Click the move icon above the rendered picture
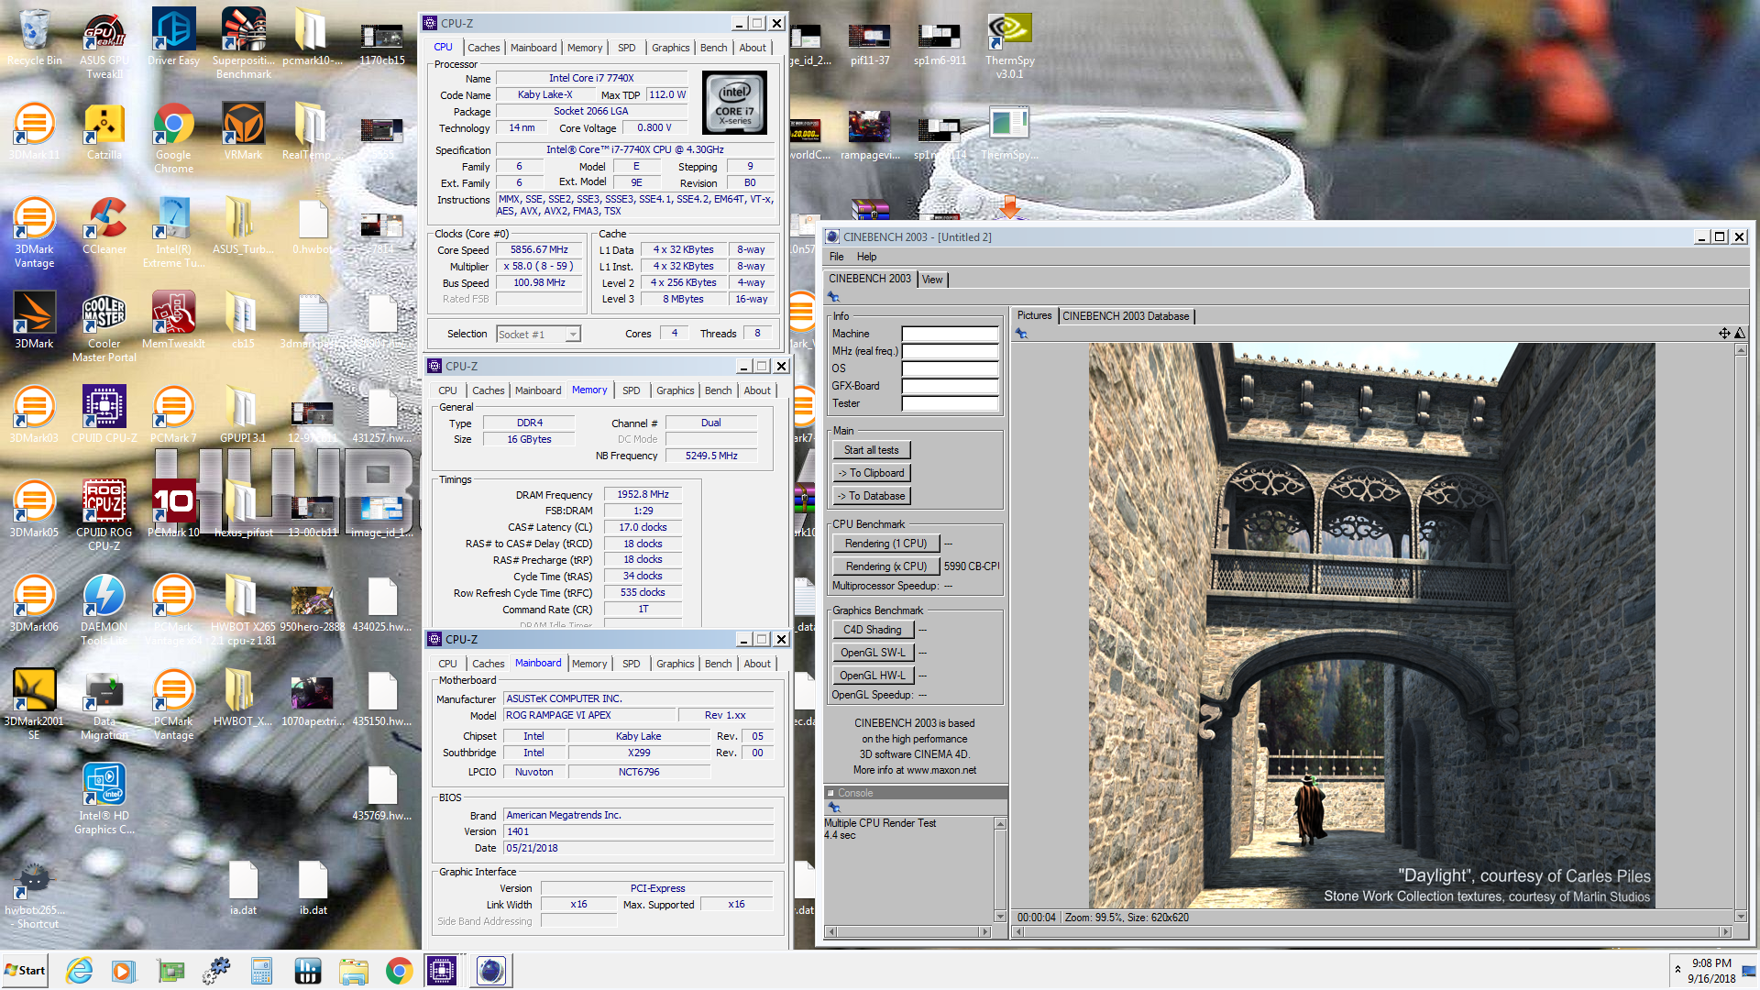The height and width of the screenshot is (990, 1760). pyautogui.click(x=1724, y=334)
